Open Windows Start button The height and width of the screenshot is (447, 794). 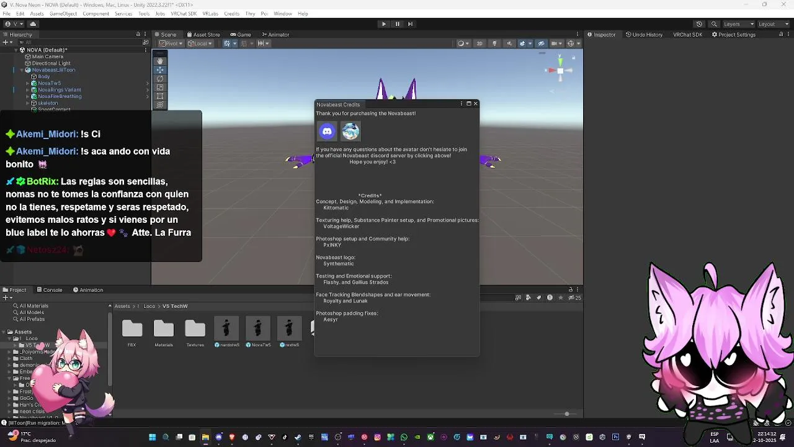[152, 437]
